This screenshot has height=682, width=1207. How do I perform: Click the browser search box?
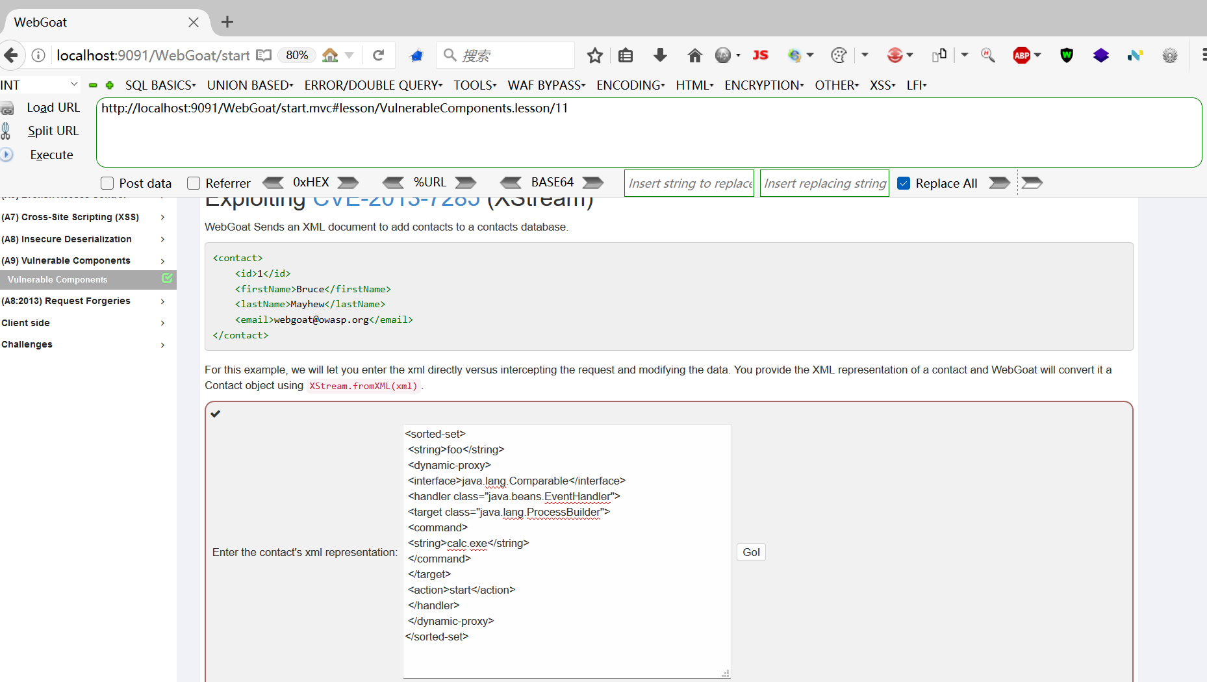[x=506, y=55]
